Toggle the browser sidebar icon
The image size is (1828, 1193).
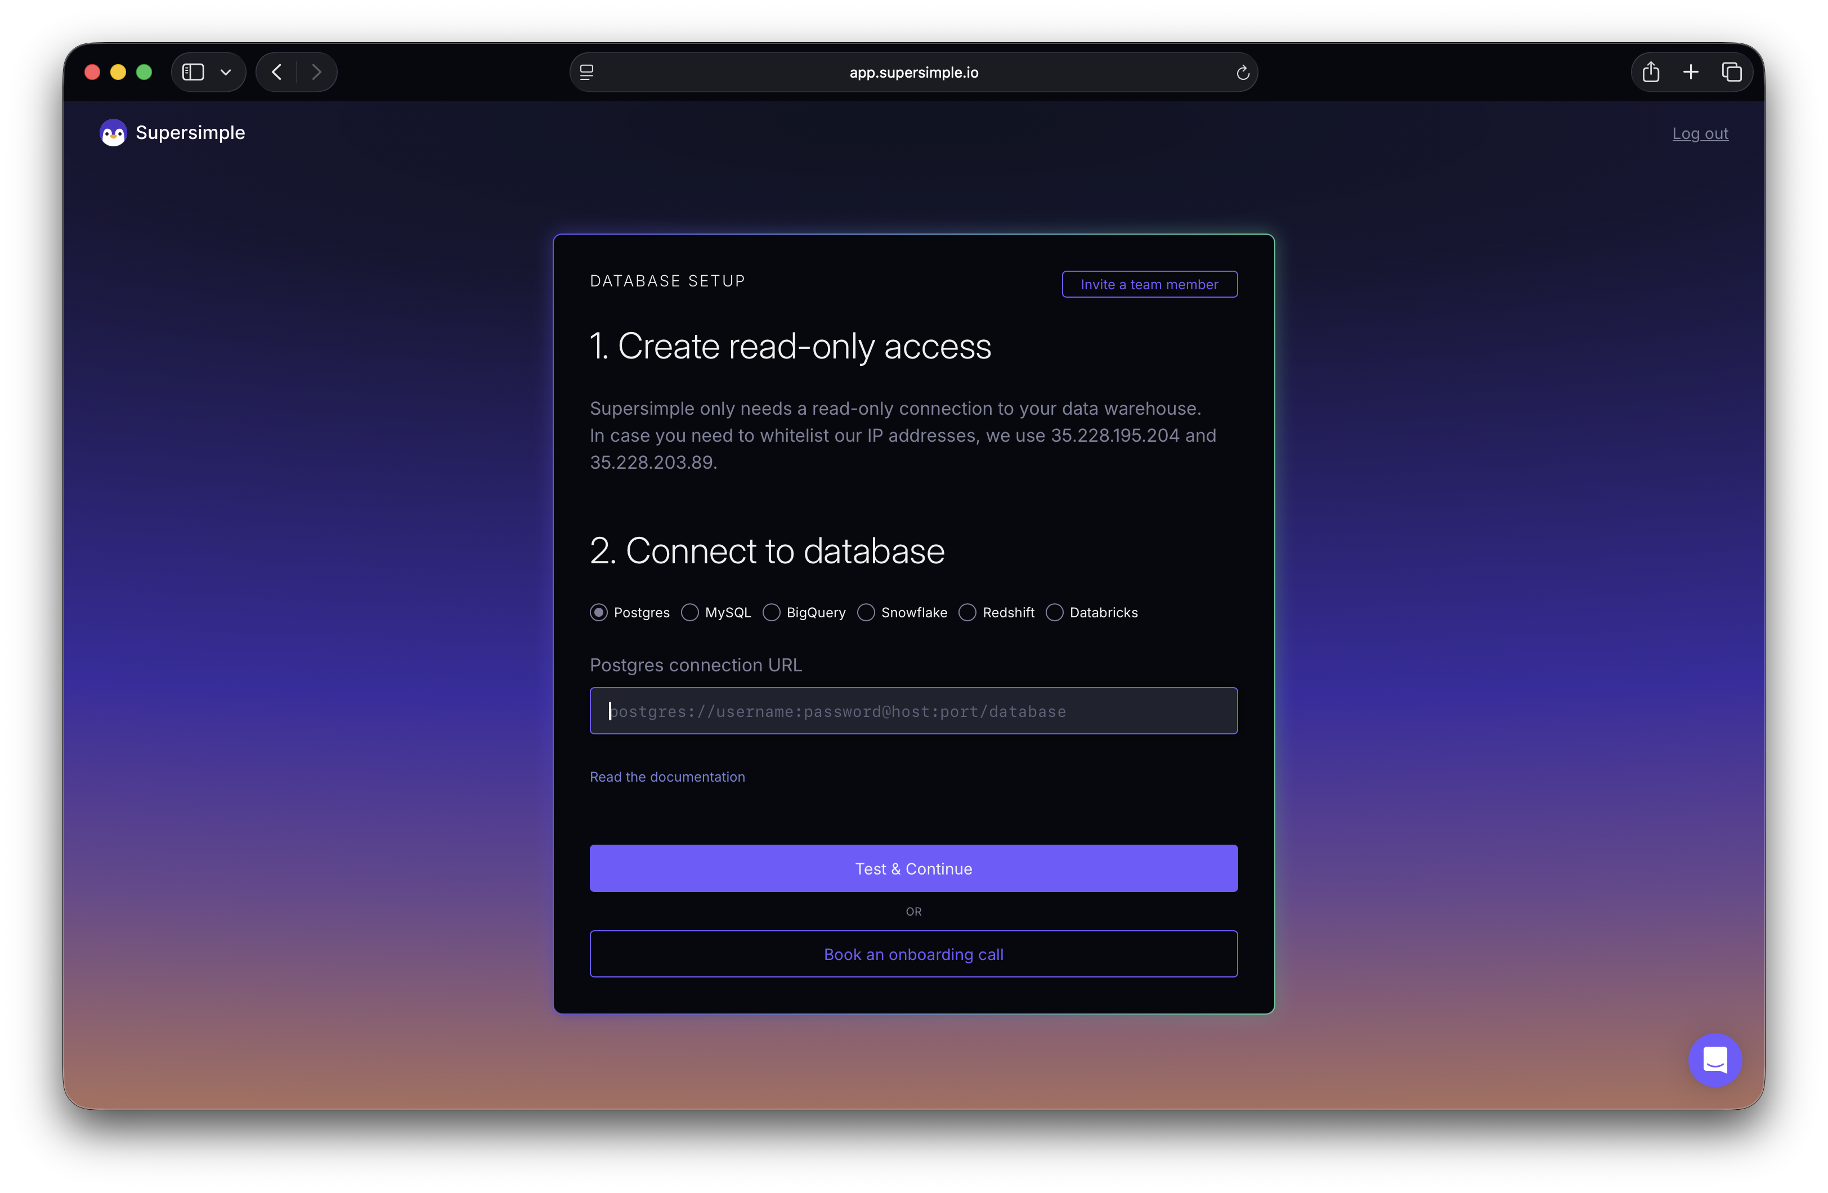193,72
